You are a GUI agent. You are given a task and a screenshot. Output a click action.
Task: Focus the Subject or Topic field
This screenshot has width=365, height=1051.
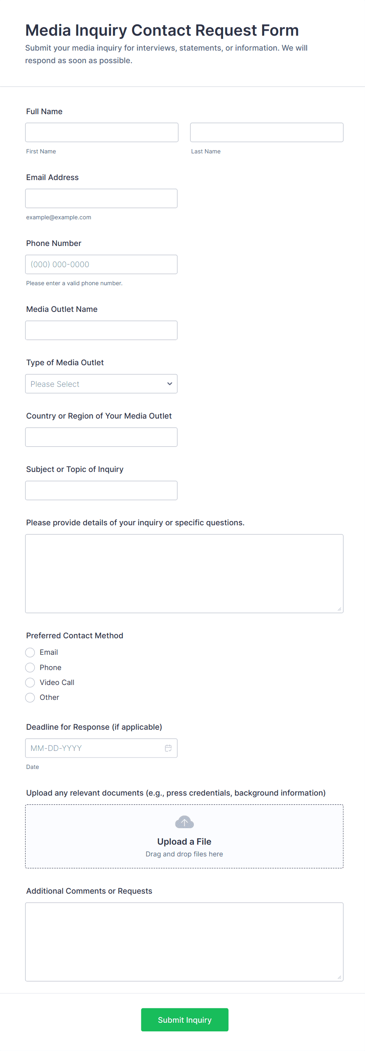101,490
